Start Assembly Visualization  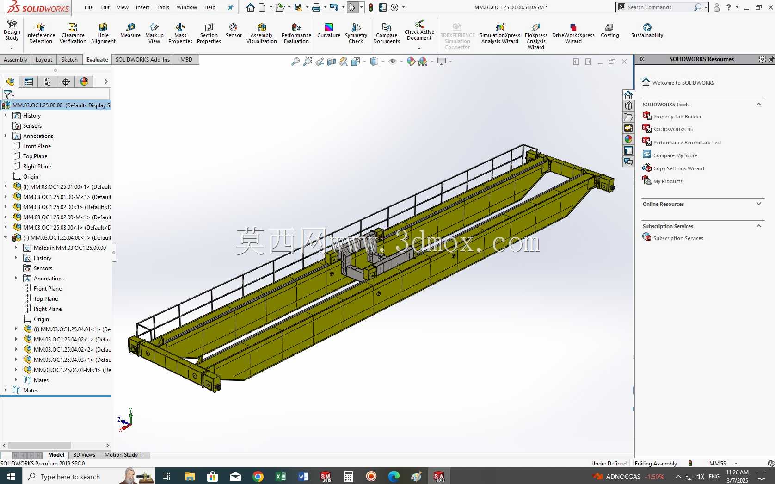(262, 34)
